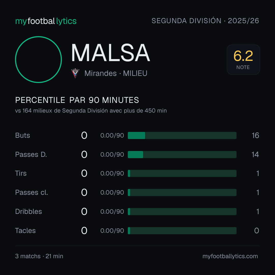Click the percentile value 14 for Passes D.
This screenshot has height=275, width=275.
[255, 155]
